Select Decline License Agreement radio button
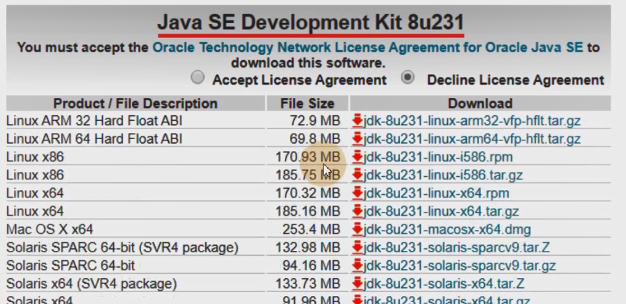 pos(408,77)
